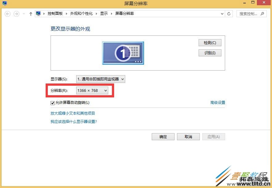Screen dimensions: 272x188
Task: Select the monitor preview labeled 1
Action: 123,53
